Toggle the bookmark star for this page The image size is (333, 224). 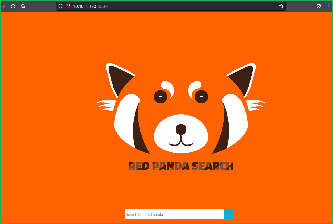281,6
